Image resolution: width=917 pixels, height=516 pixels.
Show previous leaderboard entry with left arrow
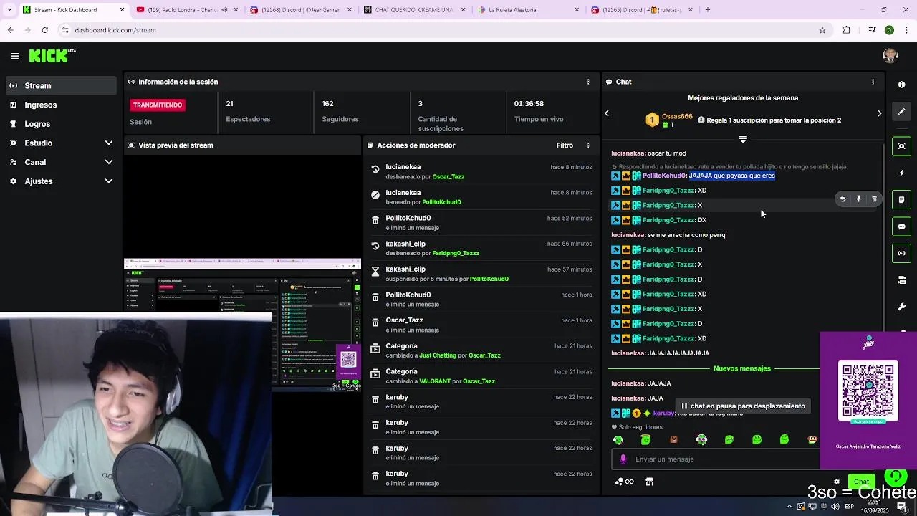tap(607, 113)
